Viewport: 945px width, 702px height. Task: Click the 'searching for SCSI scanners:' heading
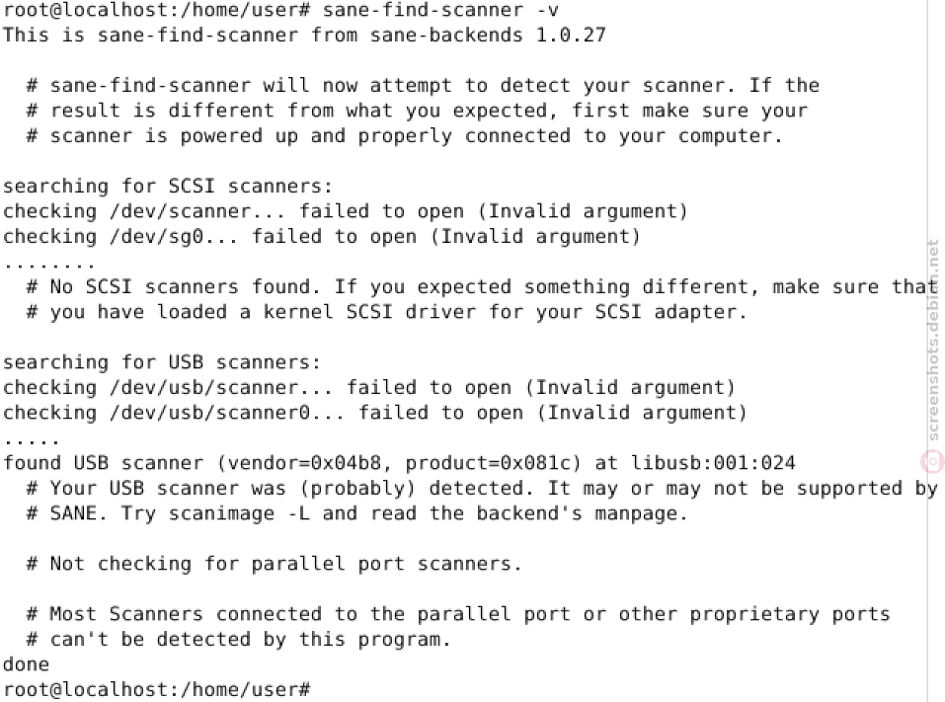click(168, 187)
